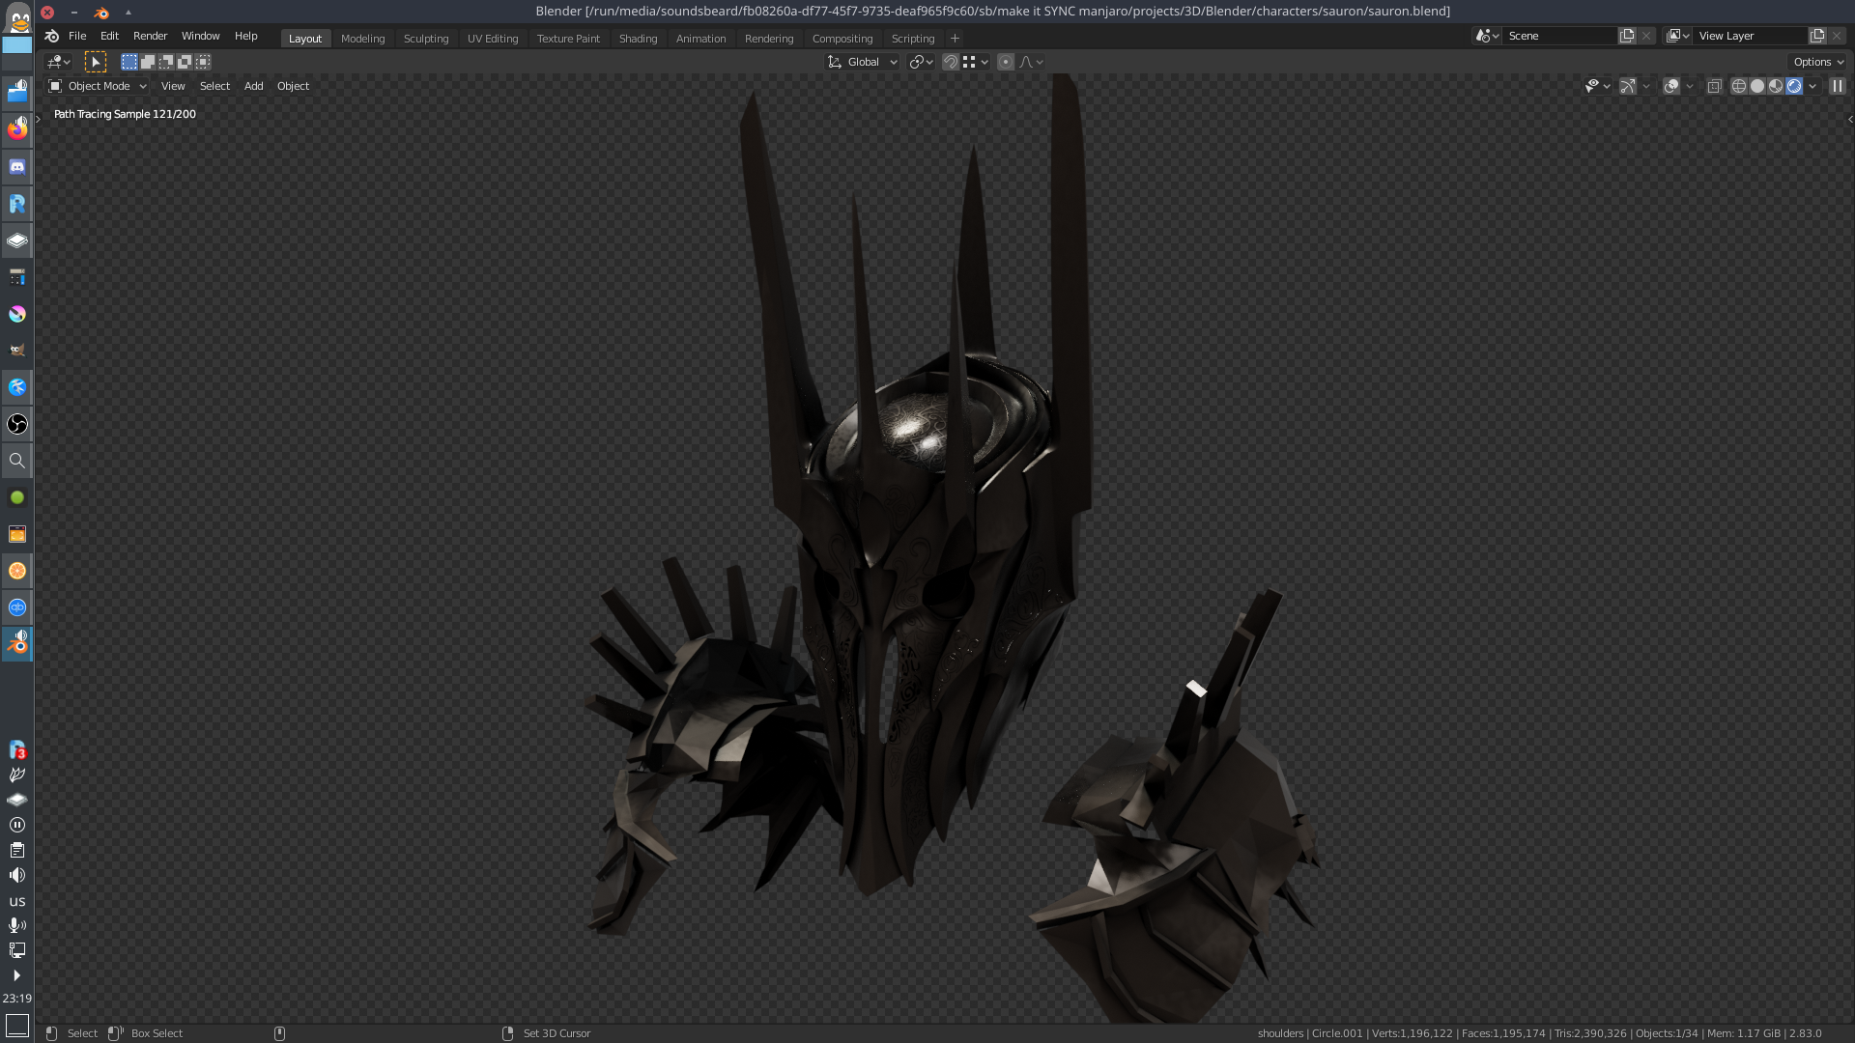Open the Blender logo app menu
Image resolution: width=1855 pixels, height=1043 pixels.
(x=52, y=36)
